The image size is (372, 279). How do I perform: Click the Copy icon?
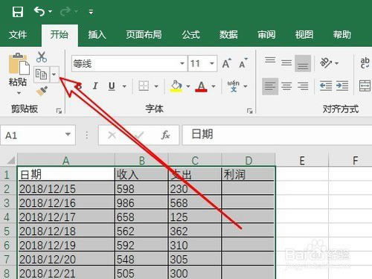(x=42, y=74)
